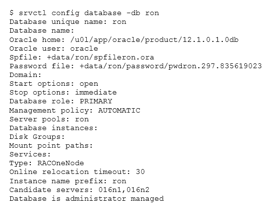This screenshot has width=273, height=211.
Task: Click the Online relocation timeout: 30 line
Action: 77,172
